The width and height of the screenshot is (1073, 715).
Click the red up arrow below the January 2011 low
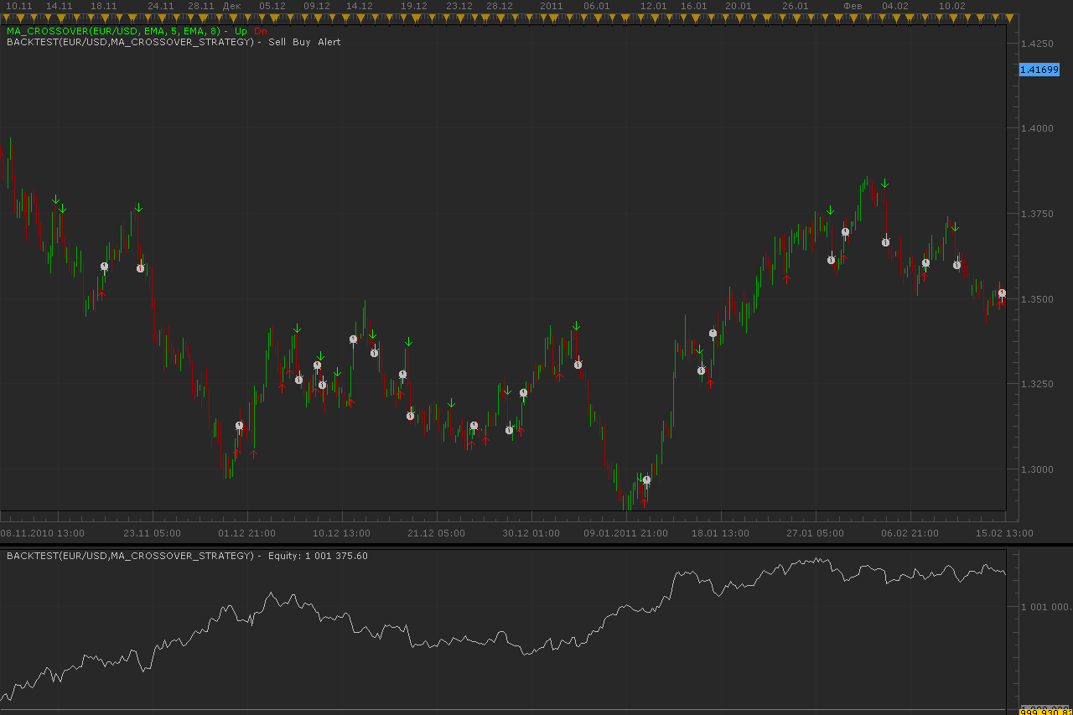tap(644, 503)
